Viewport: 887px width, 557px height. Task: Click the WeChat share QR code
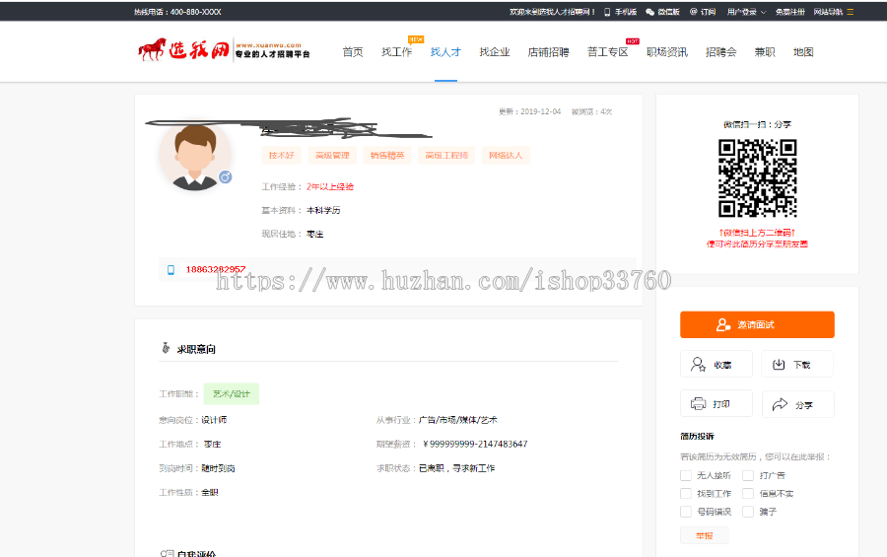(758, 178)
